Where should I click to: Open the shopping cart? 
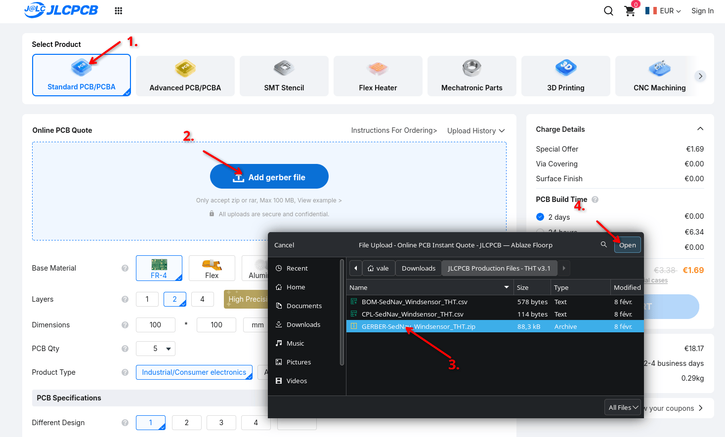click(x=630, y=11)
